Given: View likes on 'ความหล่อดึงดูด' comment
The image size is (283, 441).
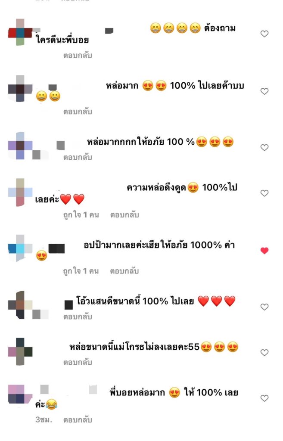Looking at the screenshot, I should (81, 215).
